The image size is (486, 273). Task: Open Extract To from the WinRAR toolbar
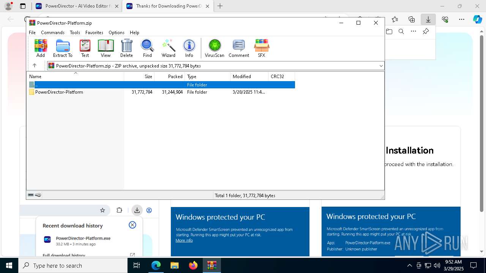coord(63,48)
